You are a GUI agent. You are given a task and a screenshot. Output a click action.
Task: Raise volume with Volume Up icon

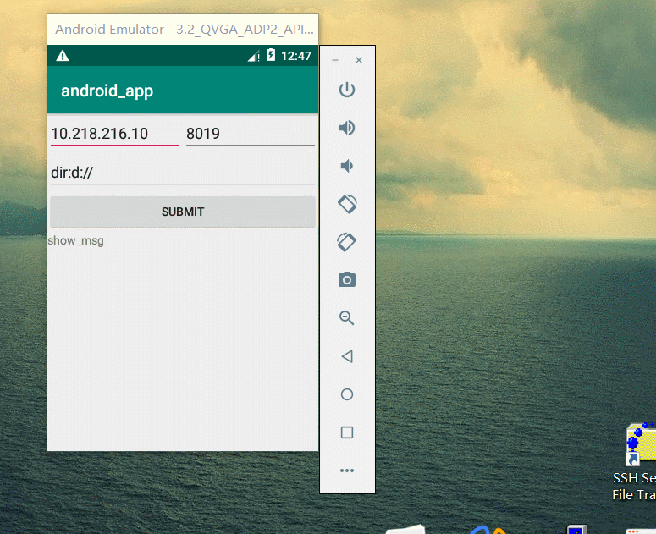347,128
